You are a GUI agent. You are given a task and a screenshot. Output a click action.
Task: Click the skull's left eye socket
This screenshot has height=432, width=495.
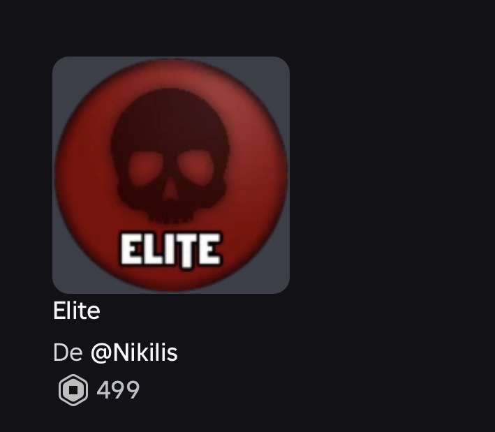point(145,168)
